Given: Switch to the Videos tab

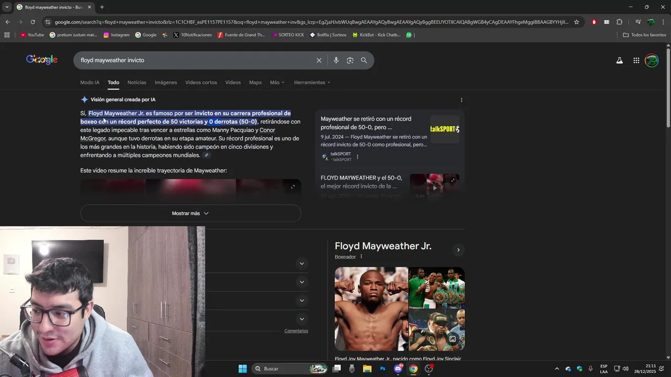Looking at the screenshot, I should tap(233, 82).
